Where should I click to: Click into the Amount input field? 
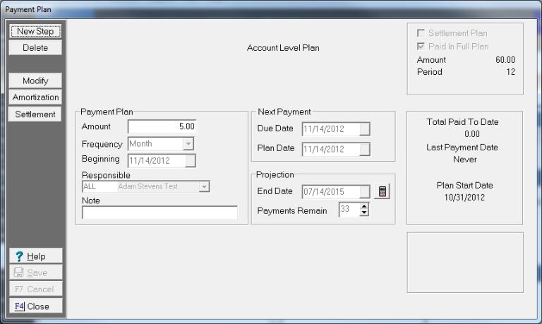click(x=162, y=126)
